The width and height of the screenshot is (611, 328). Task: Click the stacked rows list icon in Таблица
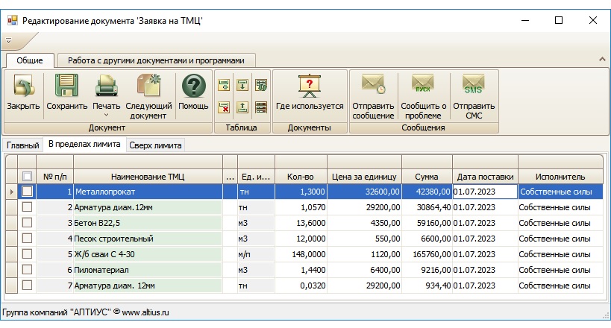point(261,107)
